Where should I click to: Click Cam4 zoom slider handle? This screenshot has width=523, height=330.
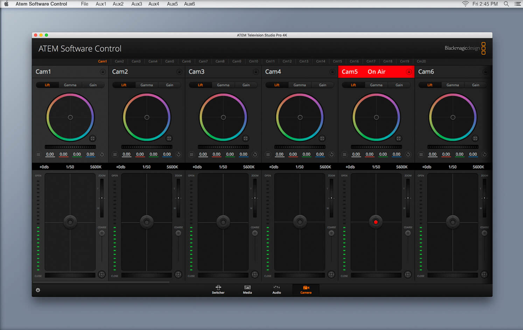click(x=331, y=198)
